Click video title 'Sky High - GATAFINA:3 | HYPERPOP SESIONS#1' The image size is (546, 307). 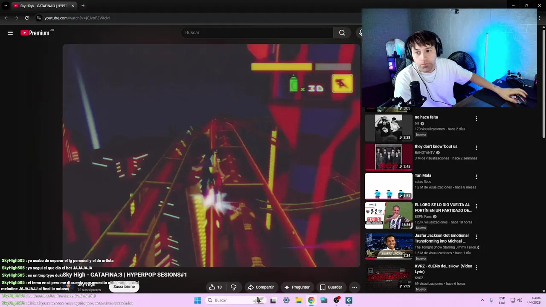click(x=125, y=275)
